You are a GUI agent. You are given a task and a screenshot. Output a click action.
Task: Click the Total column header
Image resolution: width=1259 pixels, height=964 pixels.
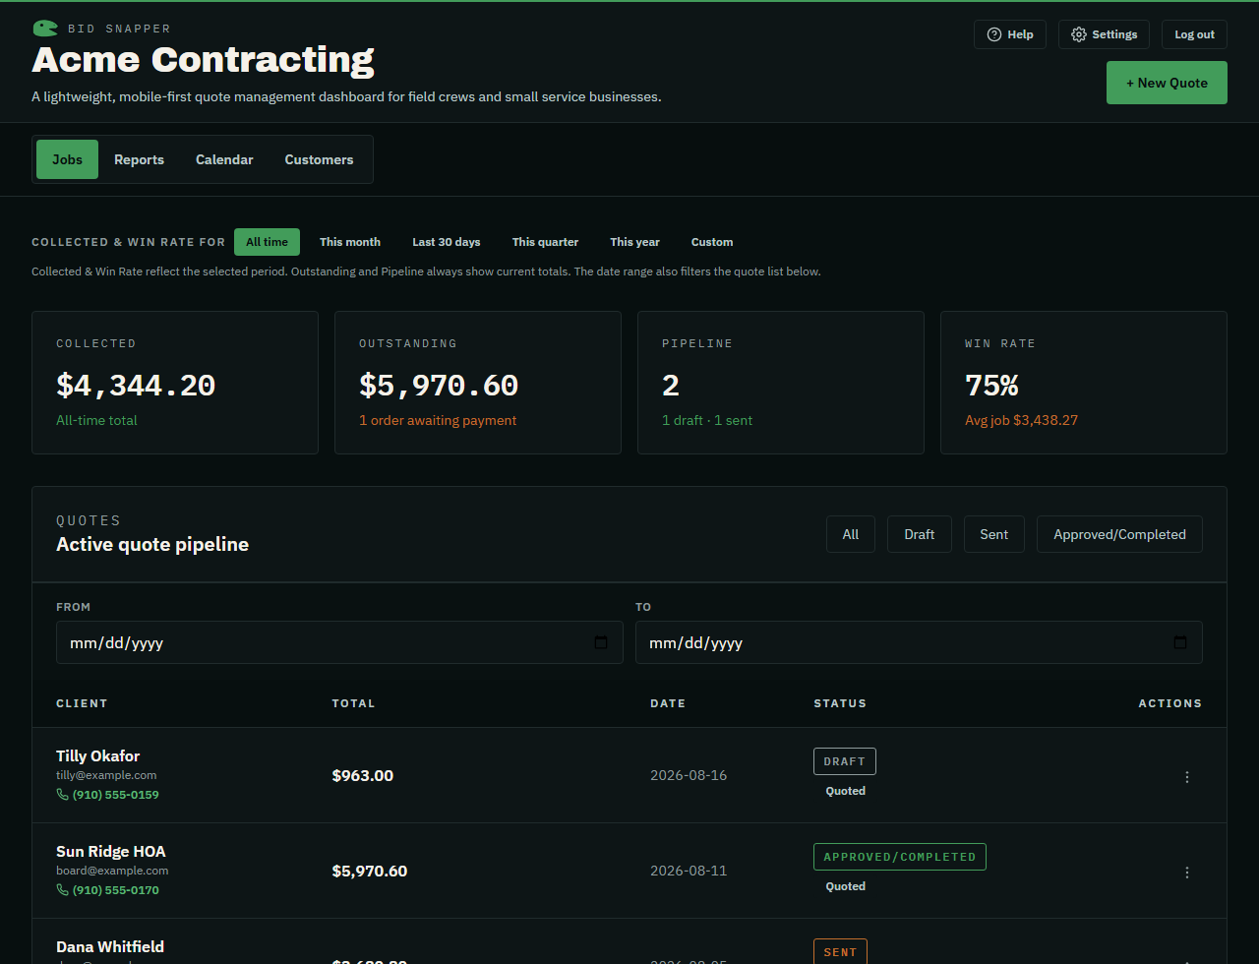(354, 703)
